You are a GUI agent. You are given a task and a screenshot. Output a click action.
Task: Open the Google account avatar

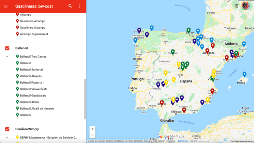click(245, 6)
